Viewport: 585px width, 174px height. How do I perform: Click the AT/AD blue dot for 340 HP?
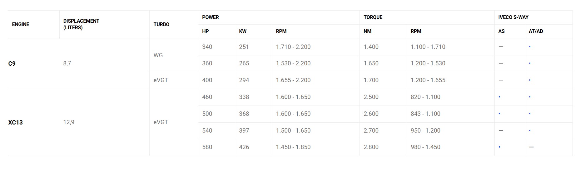click(x=530, y=47)
